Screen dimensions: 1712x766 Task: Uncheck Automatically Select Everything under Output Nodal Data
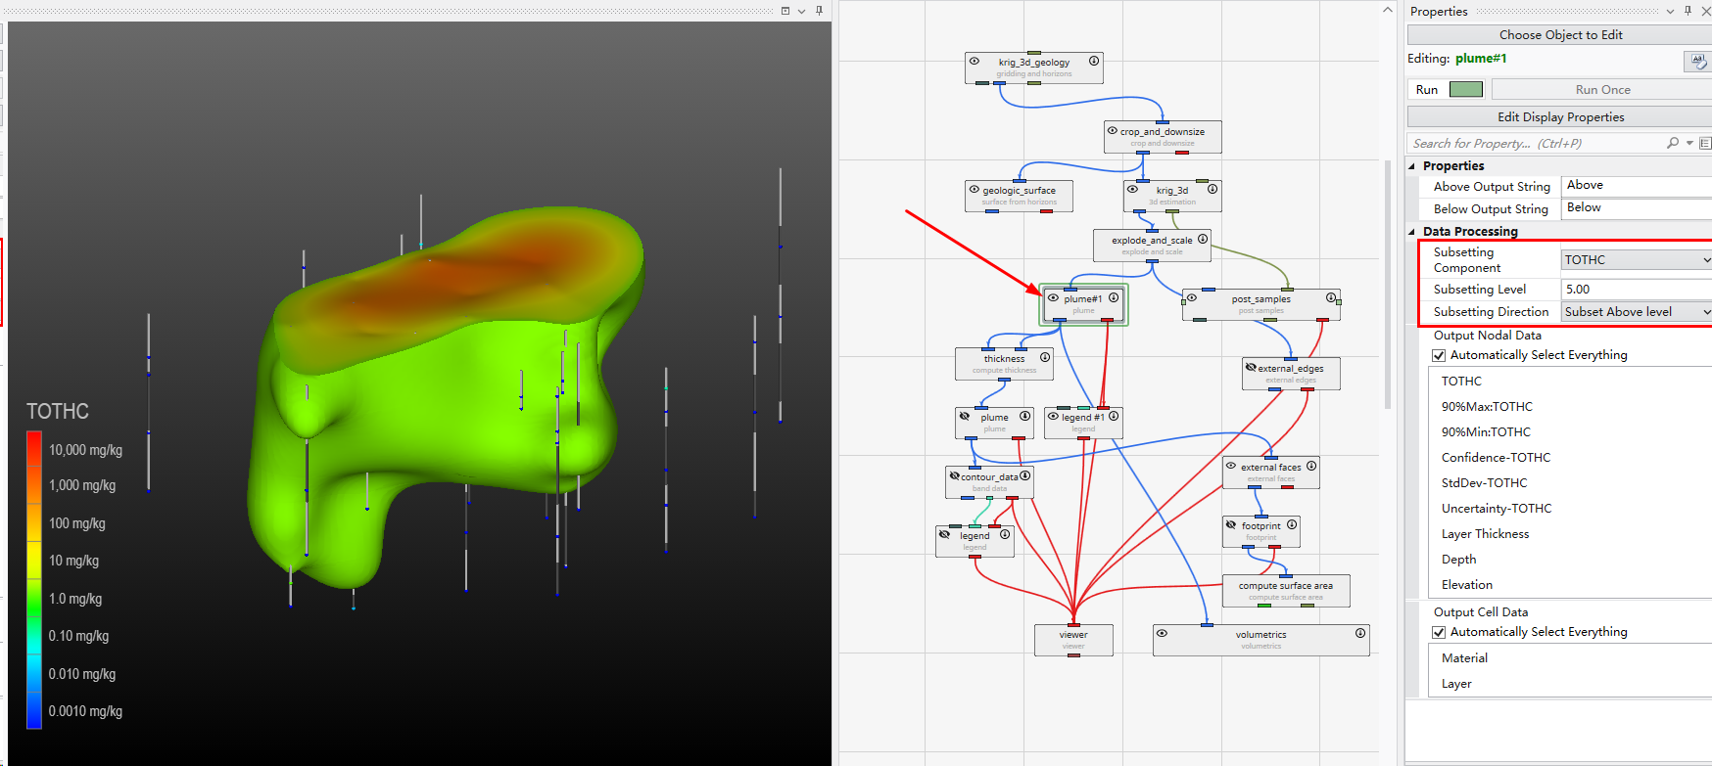[x=1439, y=355]
